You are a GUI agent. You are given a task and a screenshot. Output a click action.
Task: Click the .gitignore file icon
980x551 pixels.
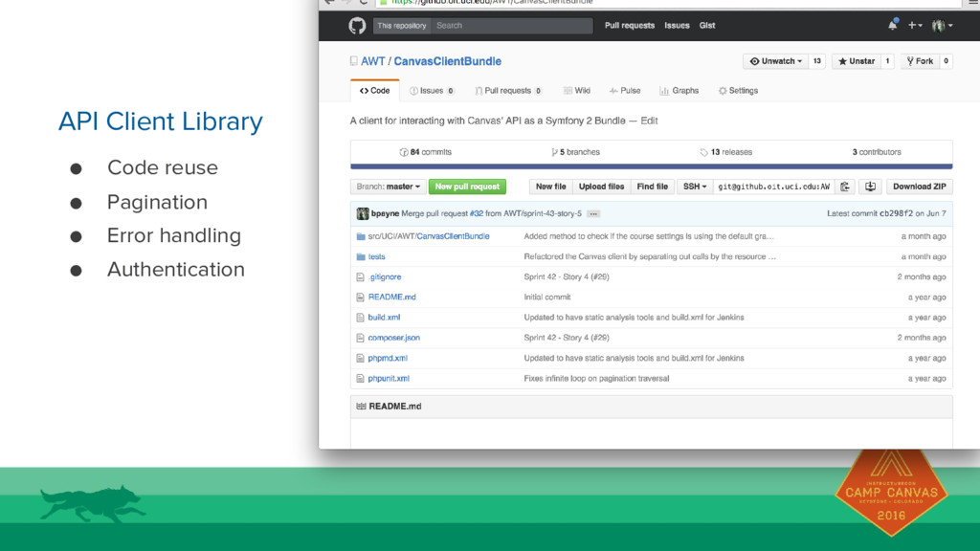[x=360, y=276]
